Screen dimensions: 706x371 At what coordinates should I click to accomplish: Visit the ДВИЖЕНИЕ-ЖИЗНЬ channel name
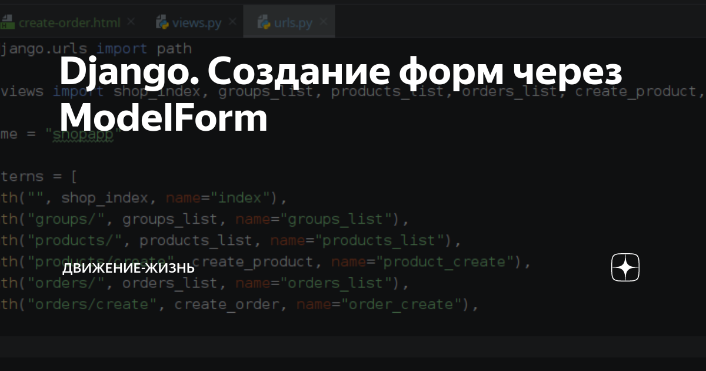coord(129,267)
